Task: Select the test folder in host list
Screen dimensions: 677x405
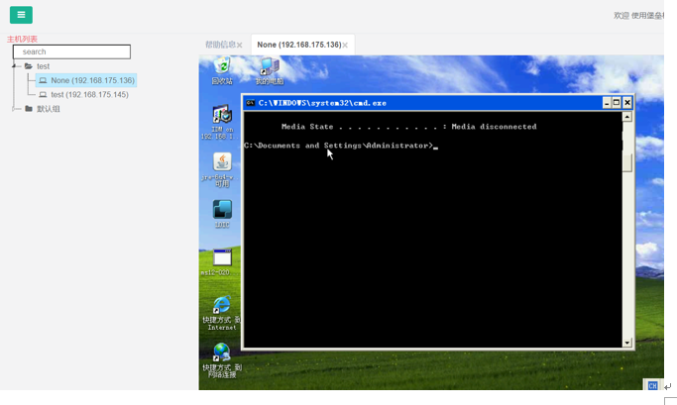Action: 43,66
